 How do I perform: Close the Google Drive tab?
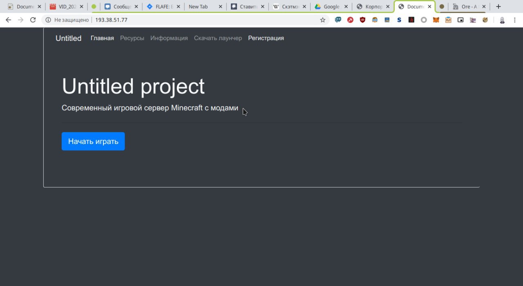(x=346, y=7)
